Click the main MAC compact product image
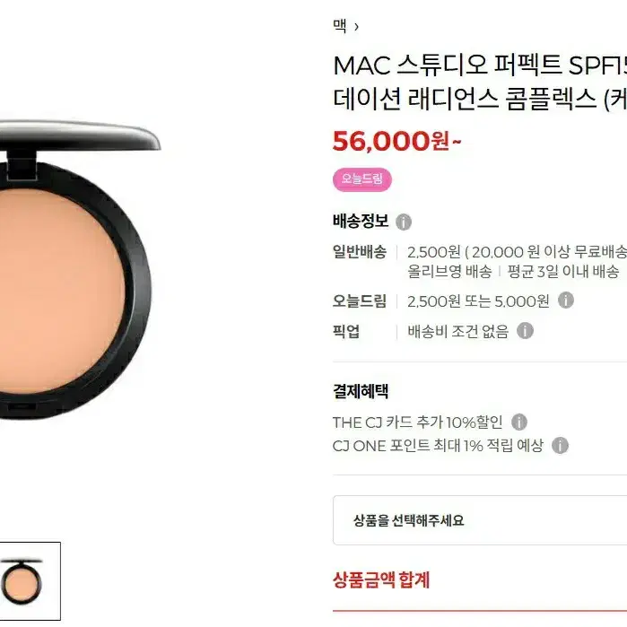 tap(77, 269)
